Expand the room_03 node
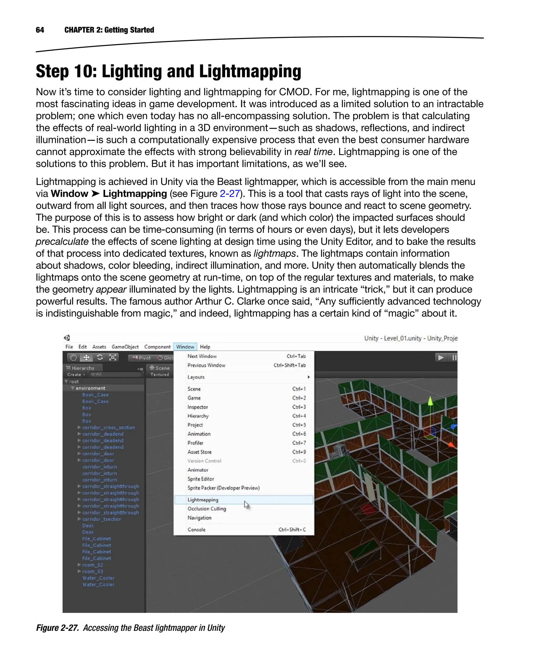Screen dimensions: 538x664 coord(79,571)
